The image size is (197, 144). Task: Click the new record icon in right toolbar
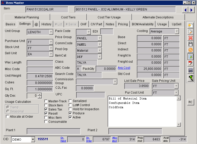(190, 26)
